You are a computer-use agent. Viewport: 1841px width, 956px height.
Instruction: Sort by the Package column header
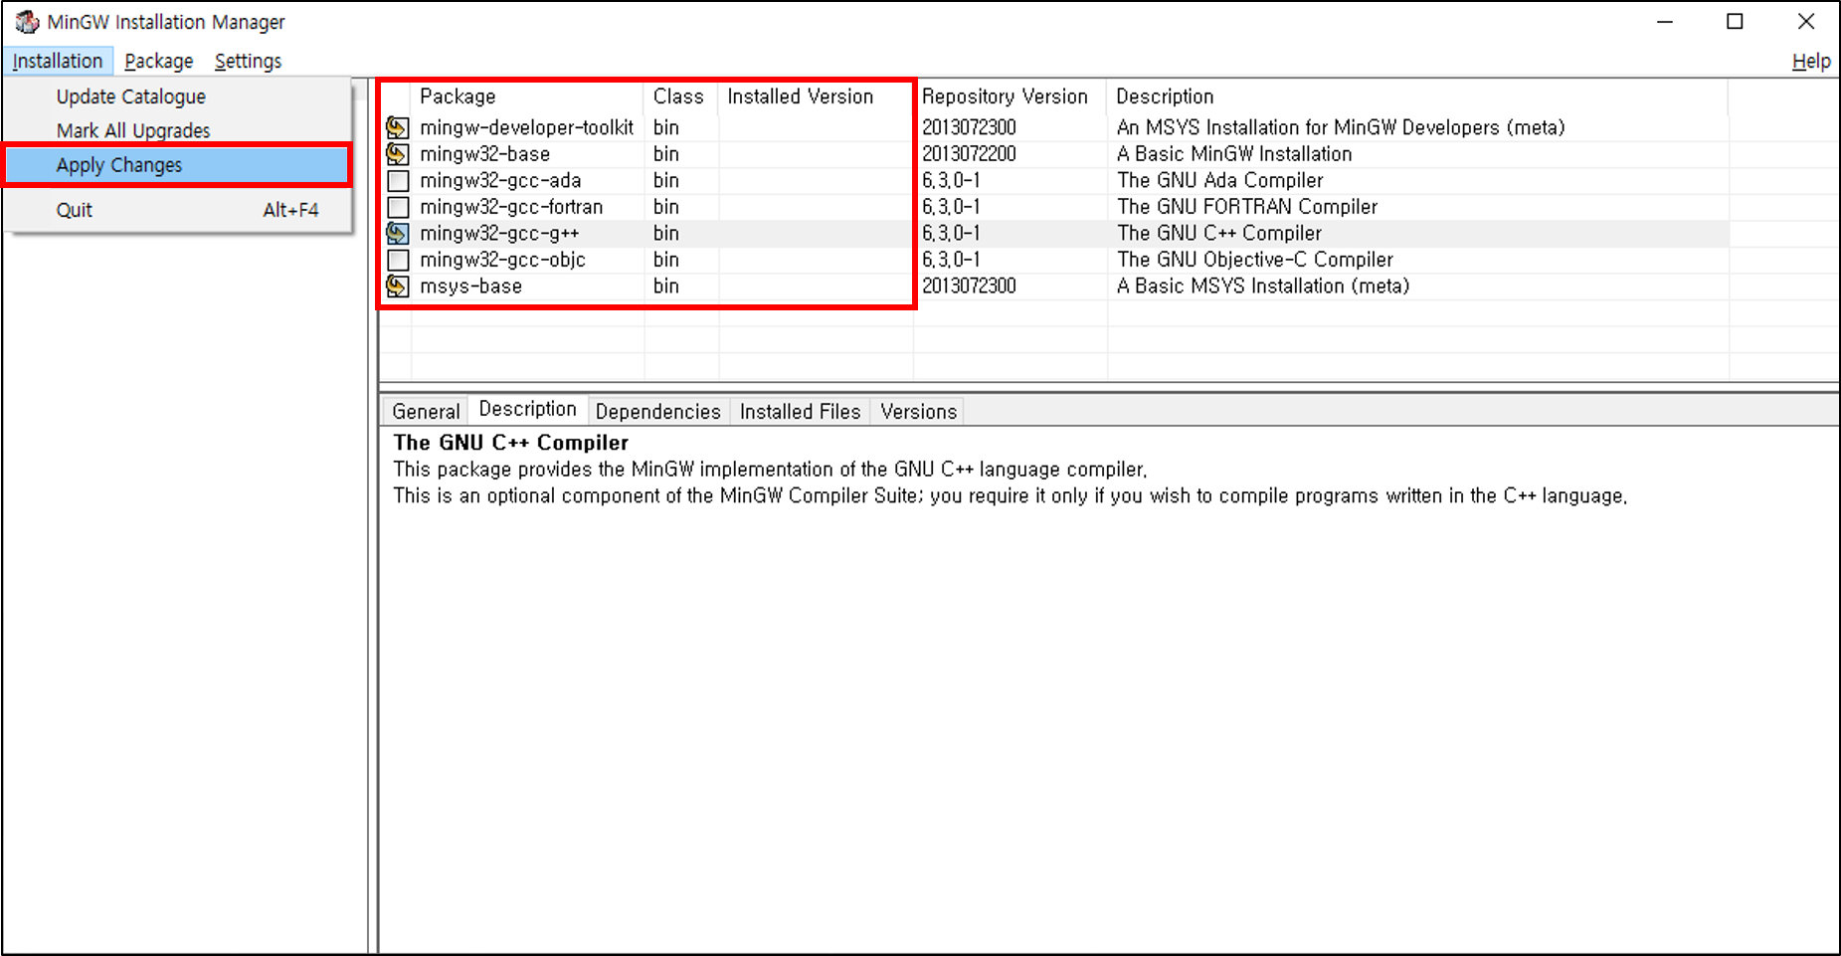tap(527, 96)
